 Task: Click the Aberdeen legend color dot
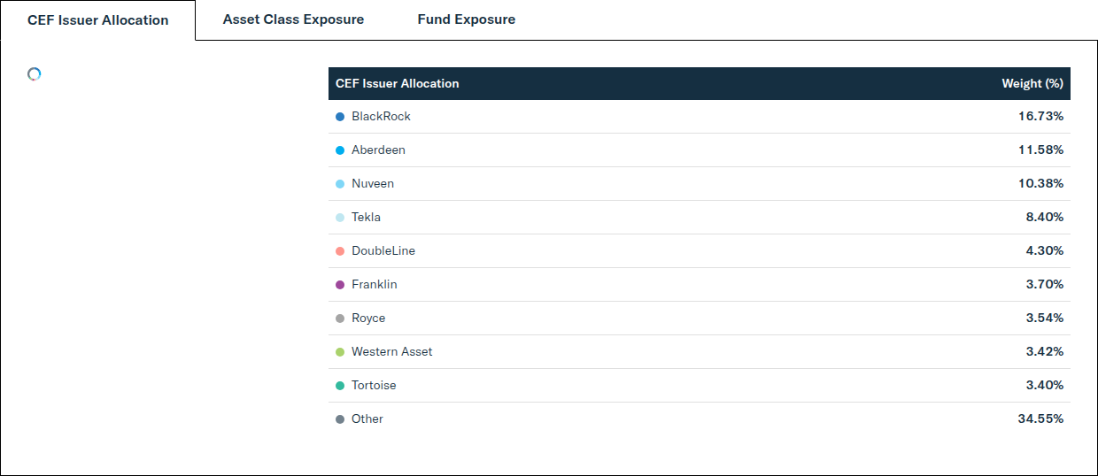tap(340, 150)
